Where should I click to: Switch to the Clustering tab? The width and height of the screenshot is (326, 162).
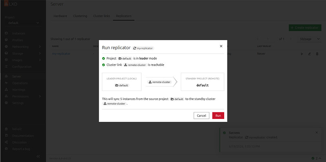80,16
